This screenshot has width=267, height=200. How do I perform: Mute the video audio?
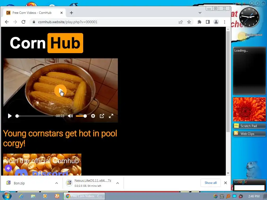pyautogui.click(x=70, y=116)
